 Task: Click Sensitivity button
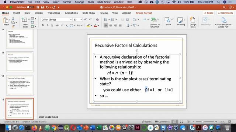[x=206, y=21]
